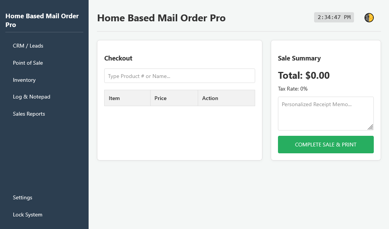Screen dimensions: 389x229
Task: Go to Point of Sale
Action: (x=28, y=63)
